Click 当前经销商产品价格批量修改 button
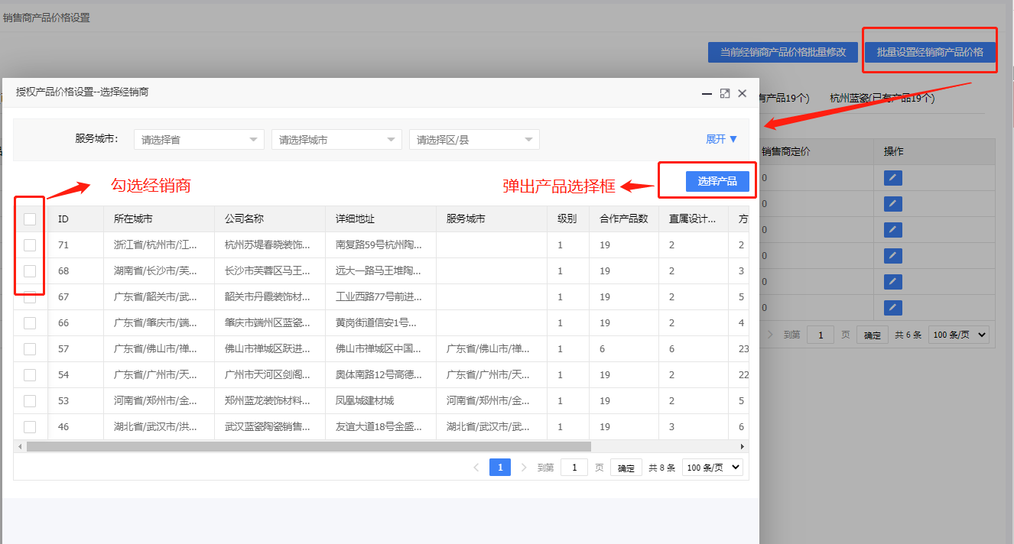The width and height of the screenshot is (1014, 544). point(782,52)
